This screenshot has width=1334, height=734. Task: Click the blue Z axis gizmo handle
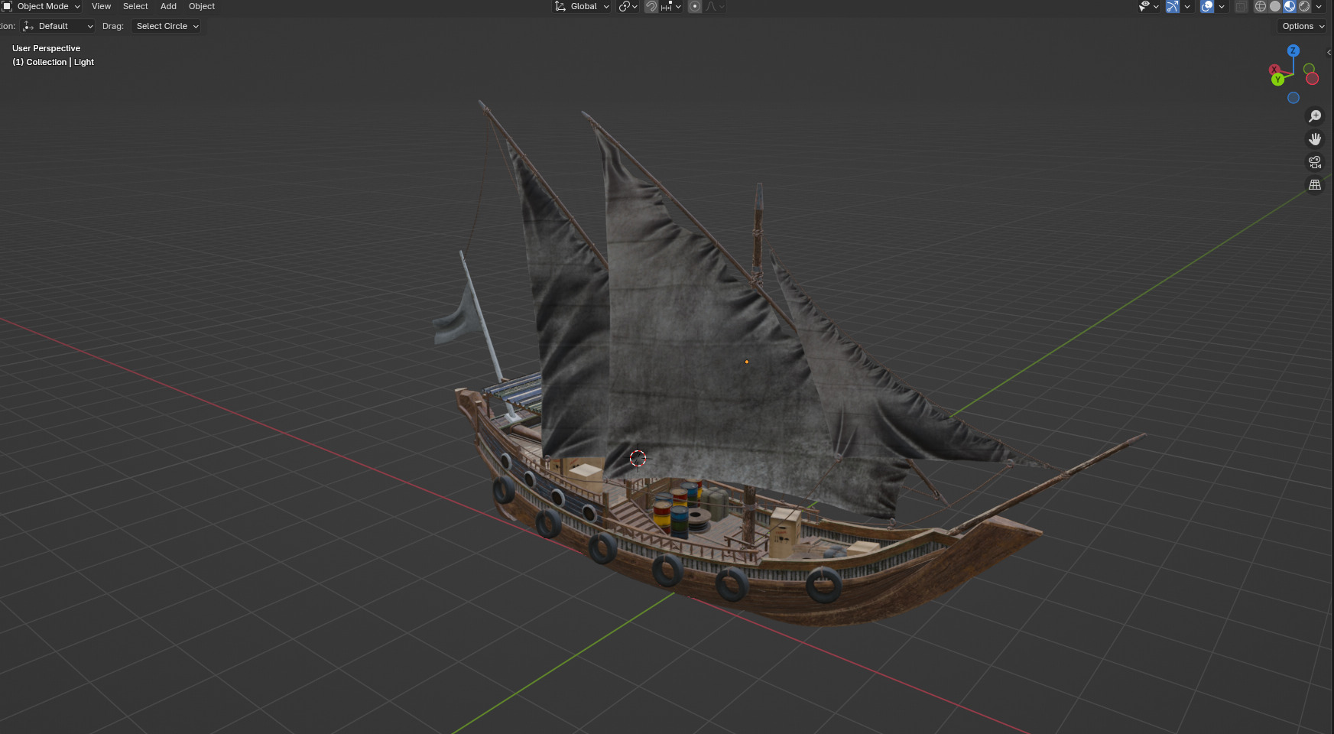click(1293, 50)
